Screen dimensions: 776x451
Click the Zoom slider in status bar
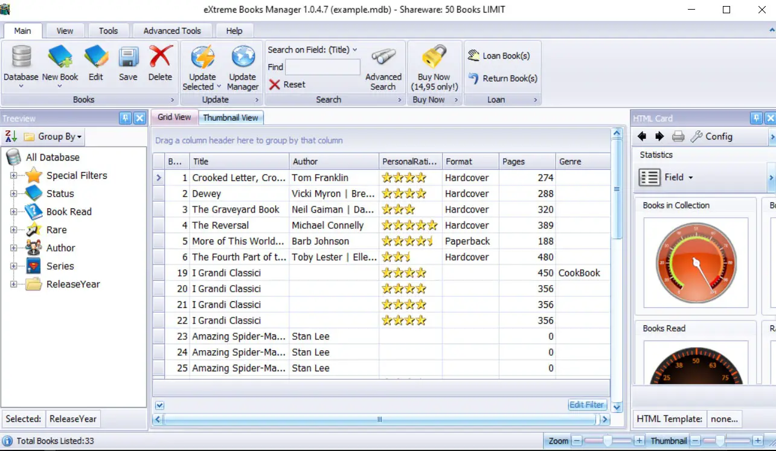pos(608,441)
